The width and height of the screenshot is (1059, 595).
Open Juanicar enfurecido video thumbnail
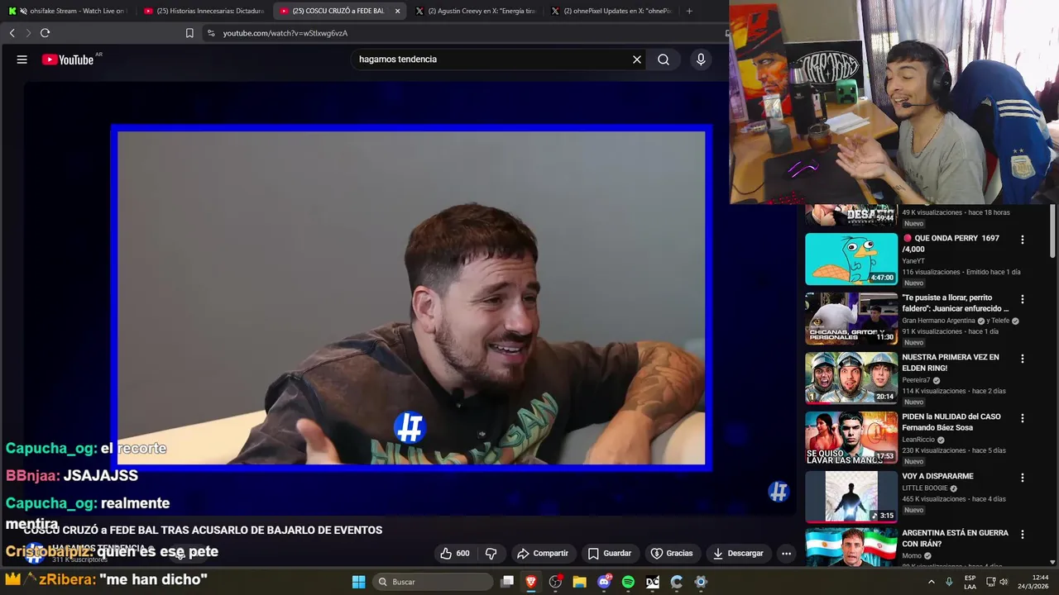(851, 318)
